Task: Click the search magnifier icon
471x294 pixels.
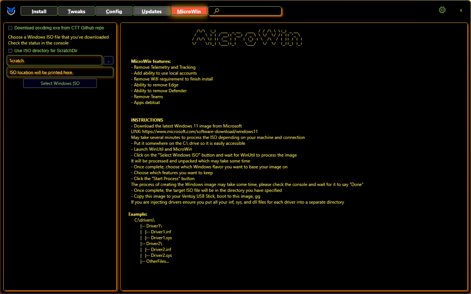Action: [x=216, y=11]
